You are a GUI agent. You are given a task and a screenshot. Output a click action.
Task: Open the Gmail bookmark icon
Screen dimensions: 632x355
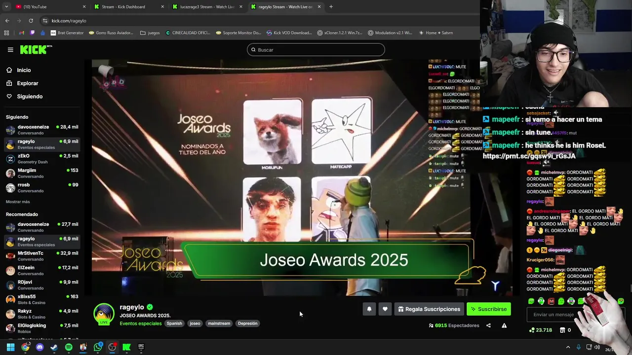(21, 33)
